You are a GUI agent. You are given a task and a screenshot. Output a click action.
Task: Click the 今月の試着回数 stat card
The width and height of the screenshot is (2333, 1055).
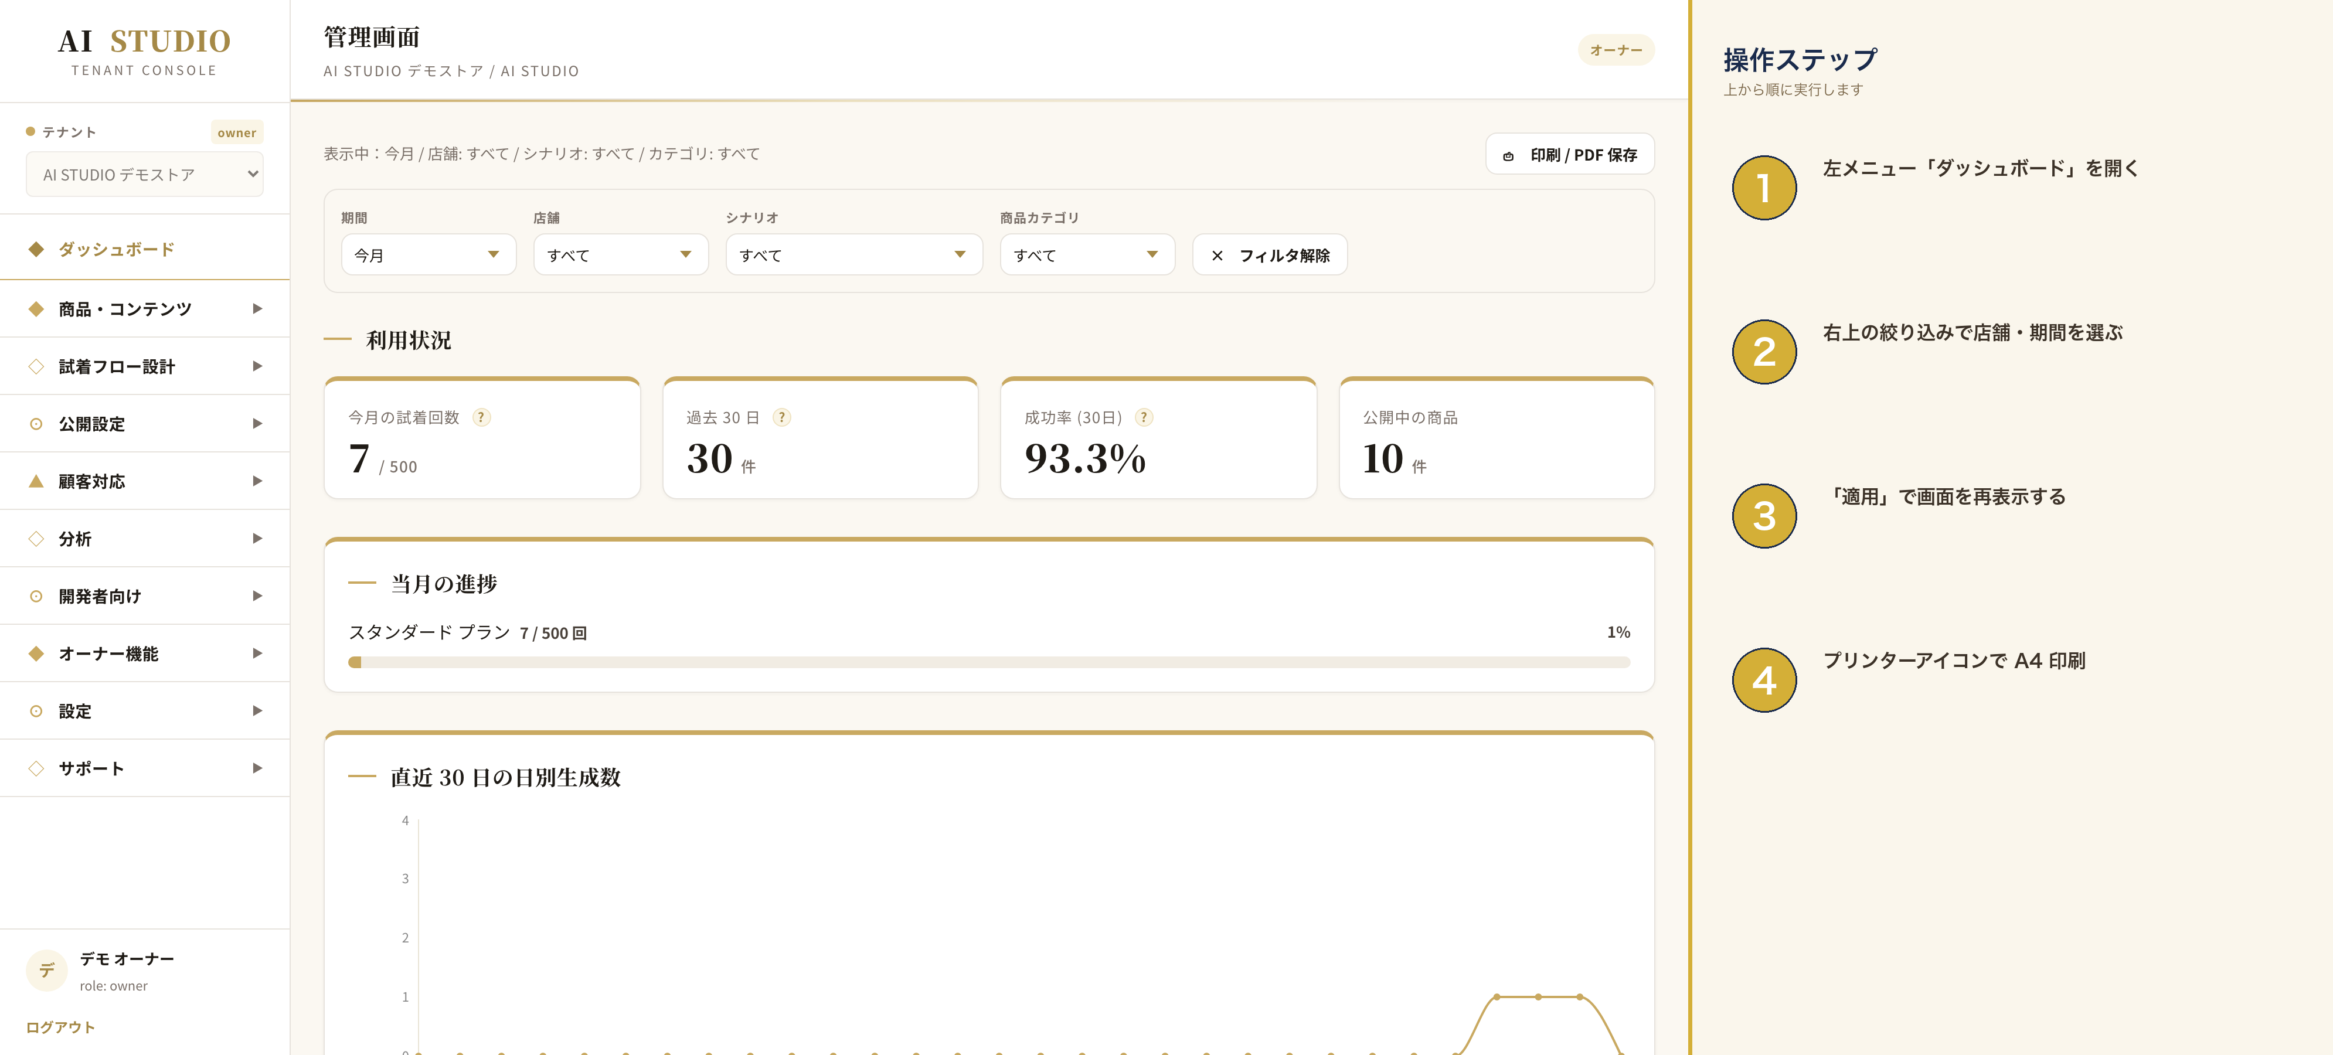point(482,438)
